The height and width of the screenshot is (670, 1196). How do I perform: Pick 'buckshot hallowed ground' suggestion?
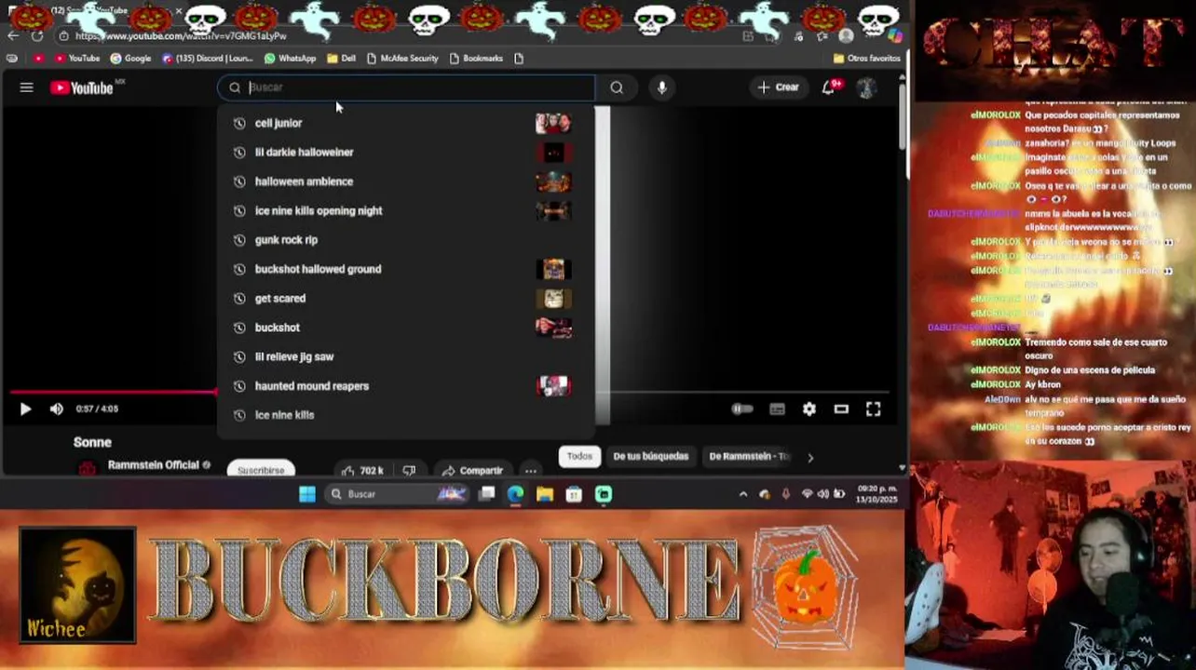406,269
